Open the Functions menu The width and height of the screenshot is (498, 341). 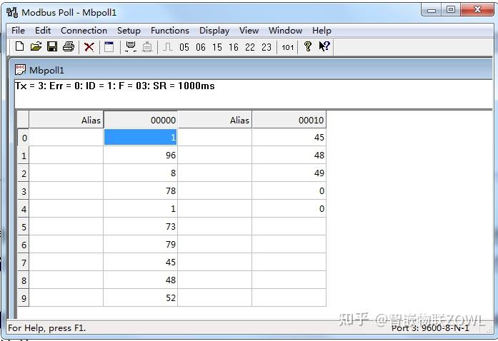click(170, 31)
